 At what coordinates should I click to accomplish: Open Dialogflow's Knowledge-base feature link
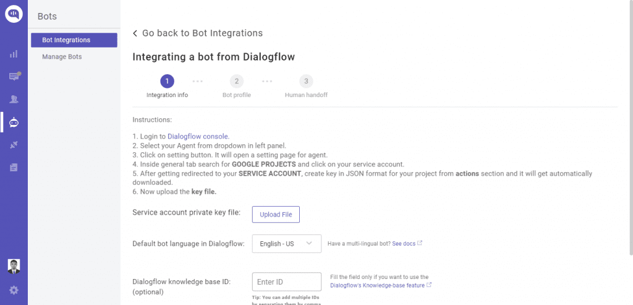coord(378,285)
